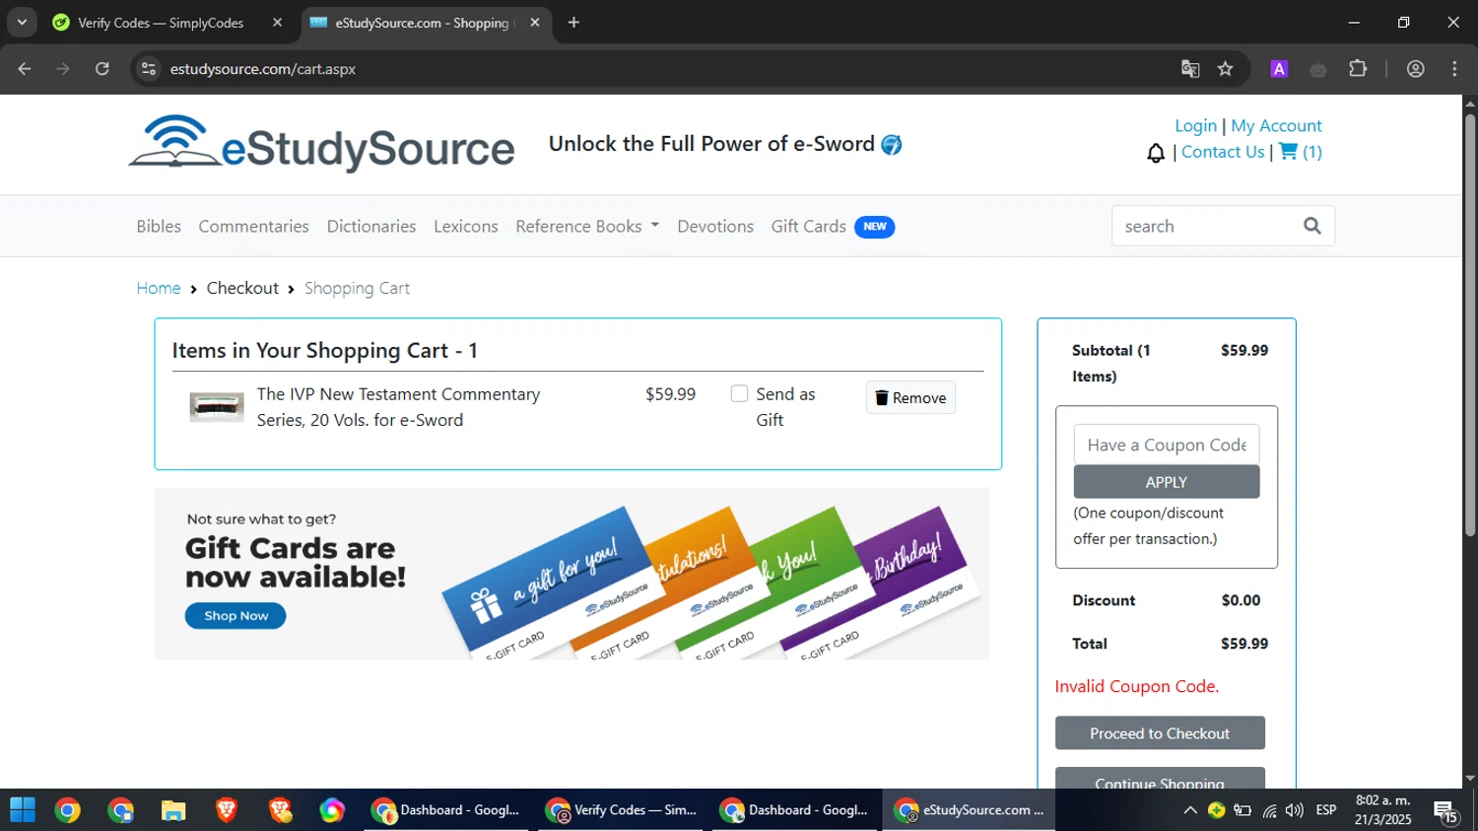Click the IVP Commentary product thumbnail
The height and width of the screenshot is (831, 1478).
[217, 406]
